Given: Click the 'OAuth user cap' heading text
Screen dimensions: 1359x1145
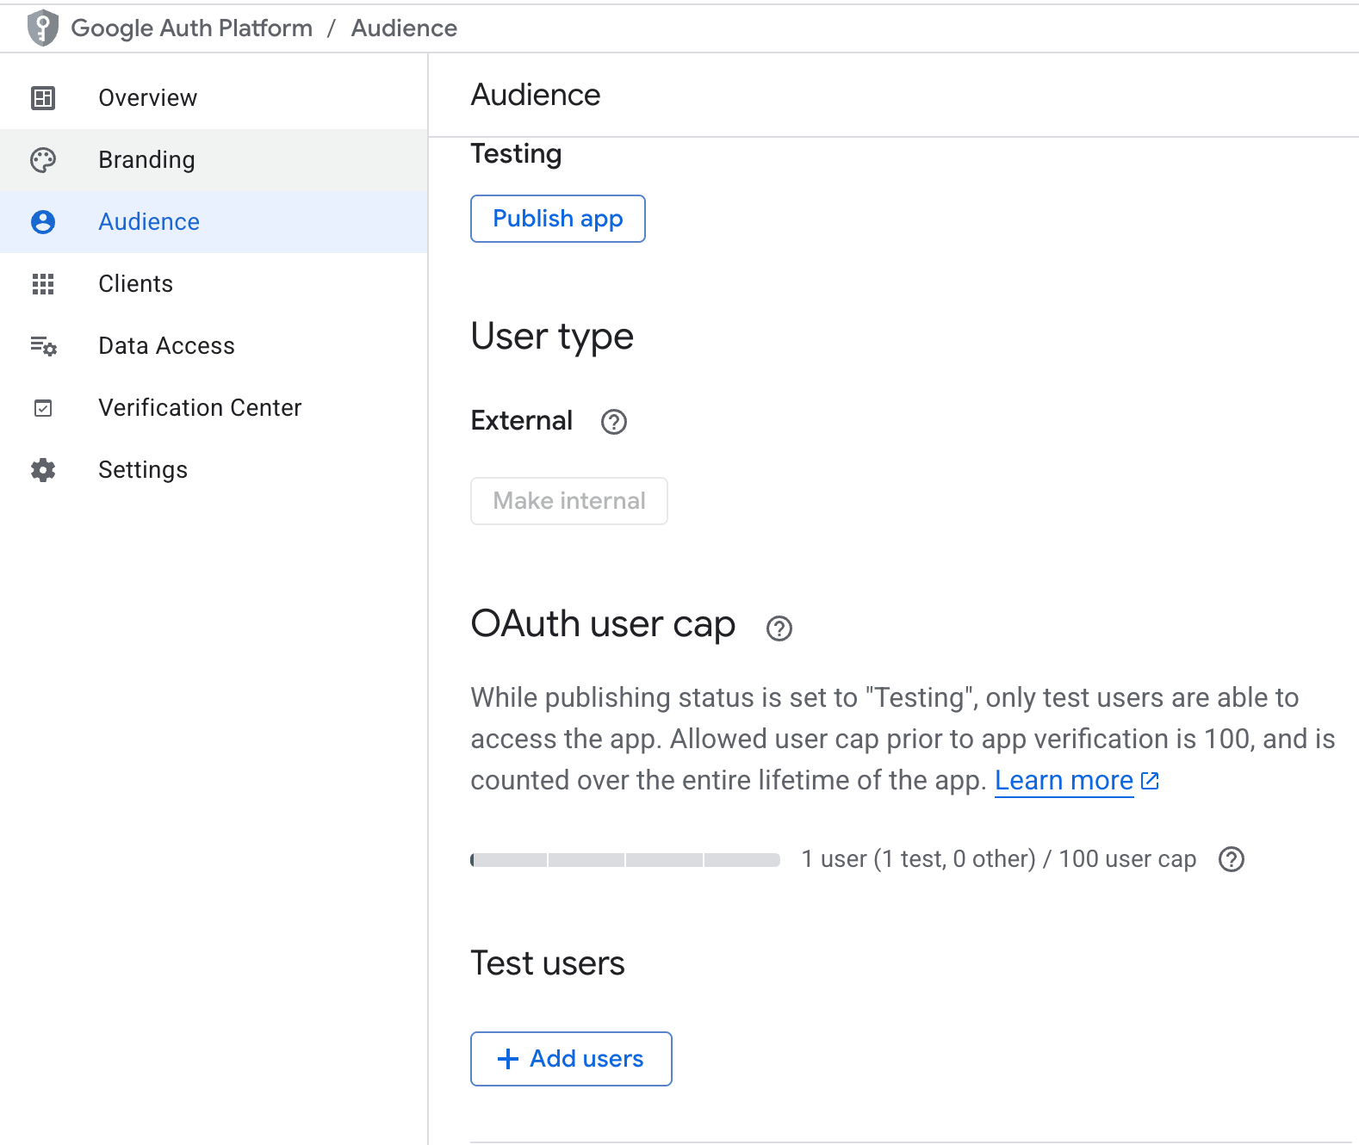Looking at the screenshot, I should pyautogui.click(x=603, y=624).
